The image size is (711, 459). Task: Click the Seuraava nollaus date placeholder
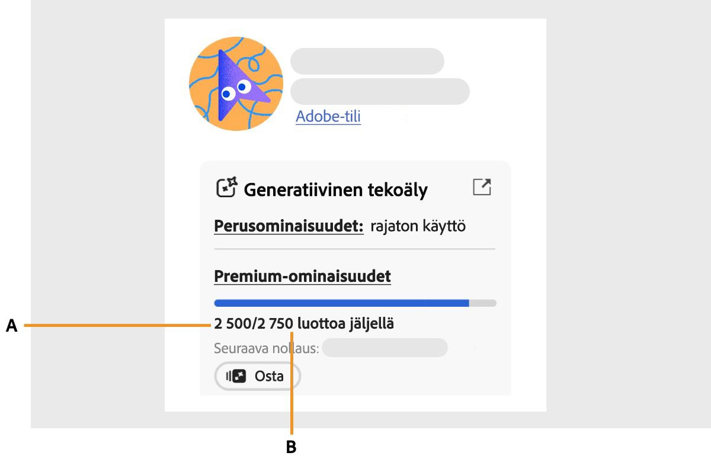384,348
